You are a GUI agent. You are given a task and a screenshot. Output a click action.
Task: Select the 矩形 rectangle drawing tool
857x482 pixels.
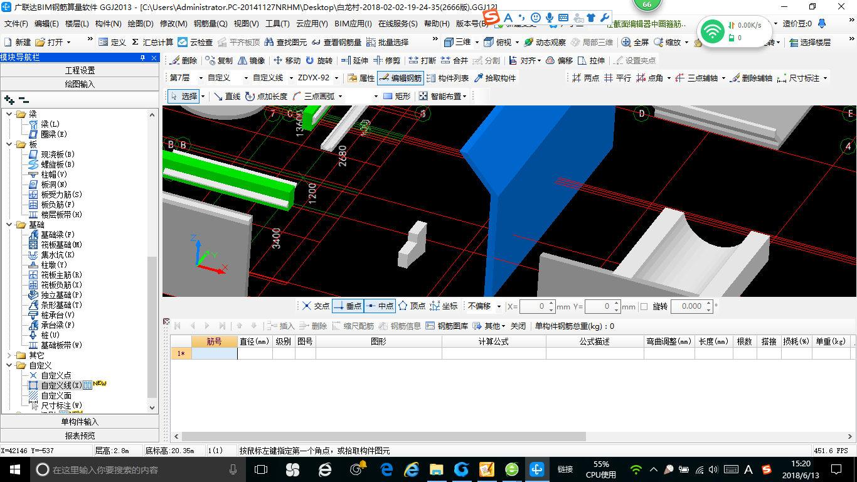[x=397, y=96]
